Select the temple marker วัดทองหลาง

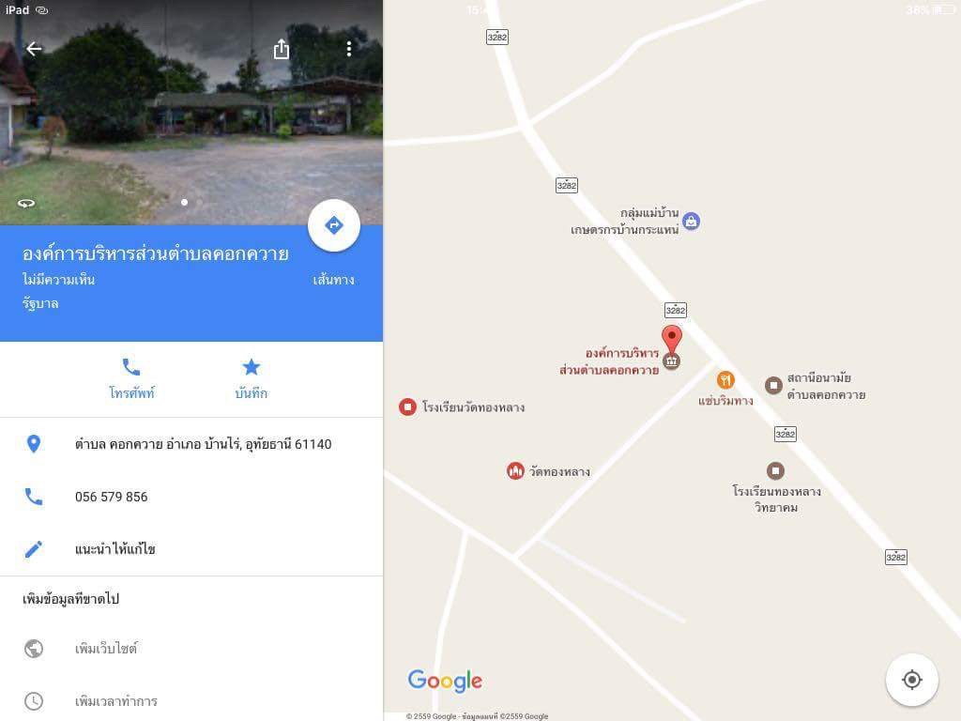(x=515, y=471)
